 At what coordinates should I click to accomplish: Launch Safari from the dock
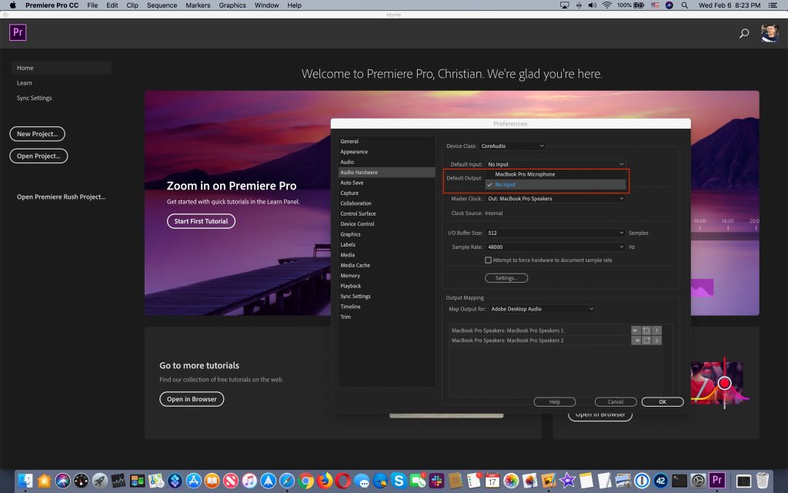pos(287,481)
